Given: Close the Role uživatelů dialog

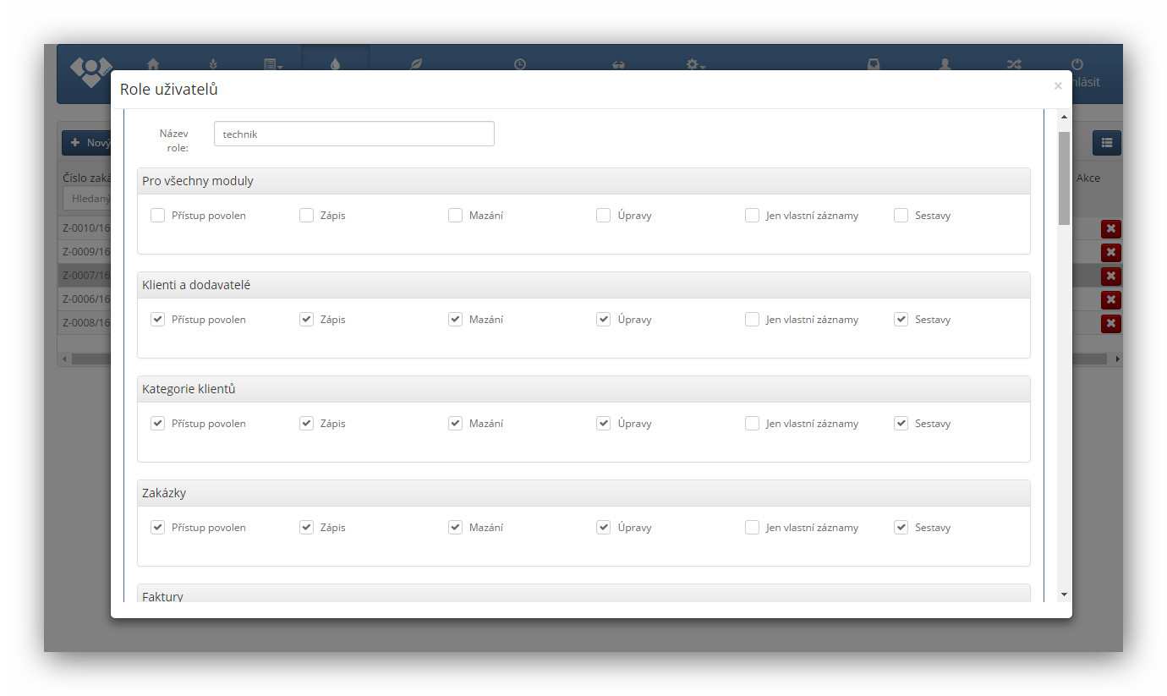Looking at the screenshot, I should pos(1057,86).
